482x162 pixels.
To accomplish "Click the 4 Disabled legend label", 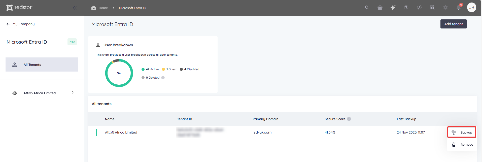I will (192, 69).
